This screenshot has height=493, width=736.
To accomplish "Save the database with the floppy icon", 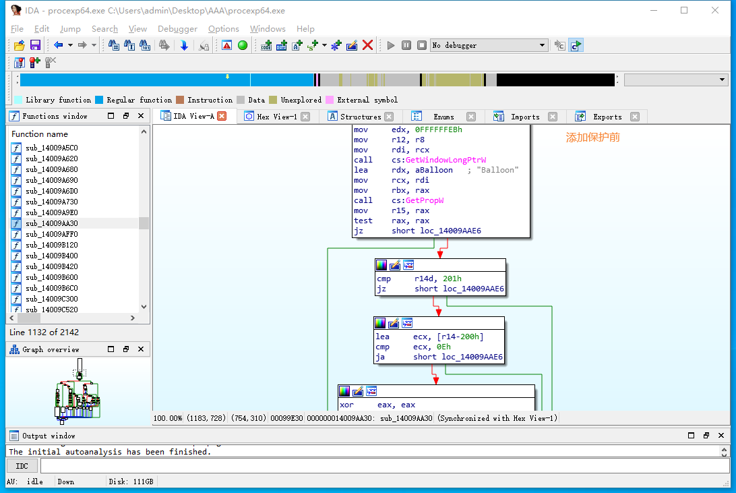I will click(x=35, y=46).
